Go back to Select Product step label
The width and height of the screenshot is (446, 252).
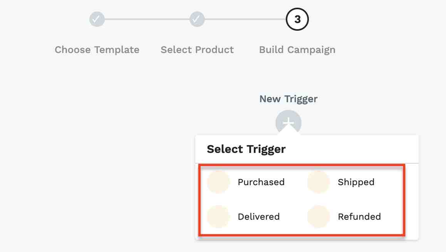(197, 50)
